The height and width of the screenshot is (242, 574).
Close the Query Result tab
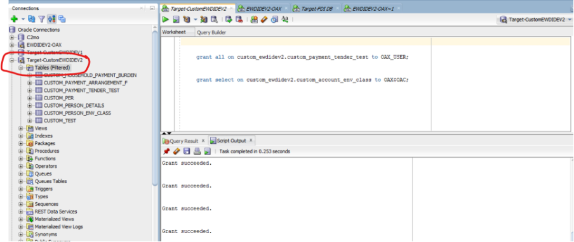pos(203,141)
